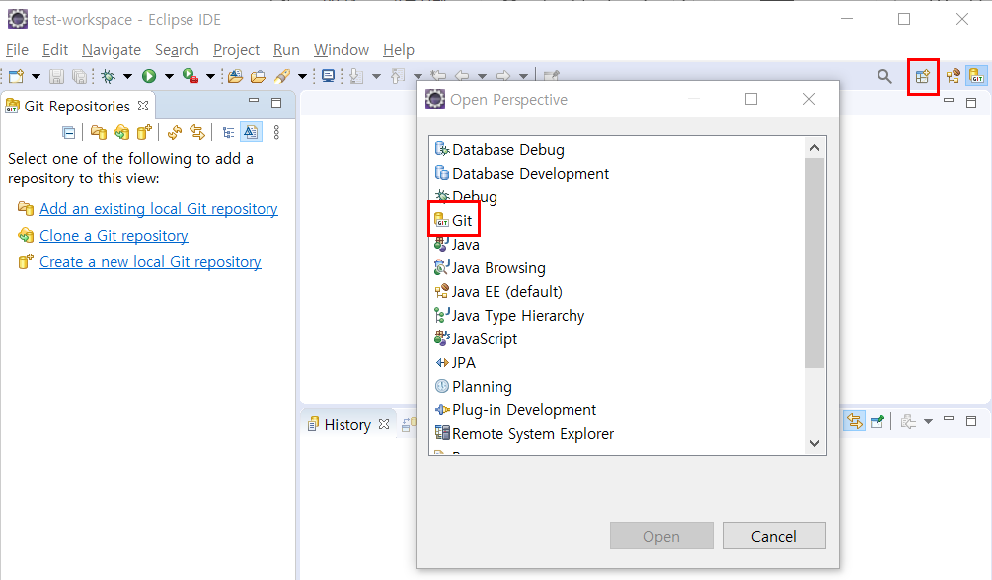992x580 pixels.
Task: Click Create new repository toolbar icon
Action: [x=145, y=133]
